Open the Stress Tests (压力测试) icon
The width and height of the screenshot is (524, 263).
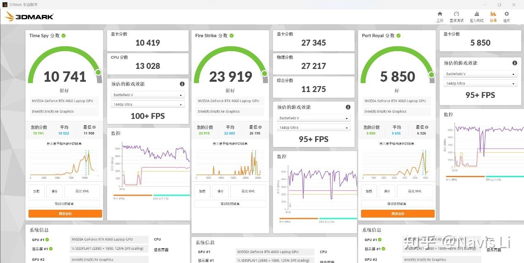click(476, 14)
